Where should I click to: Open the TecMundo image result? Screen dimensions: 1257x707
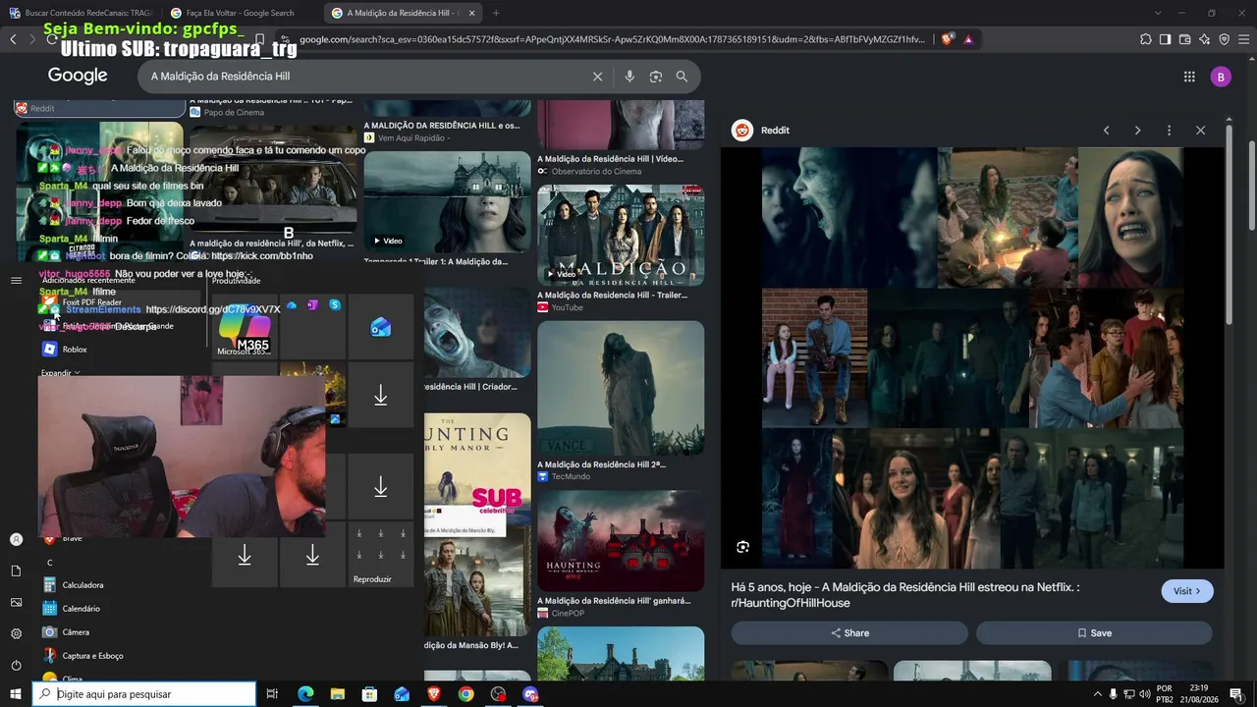[621, 388]
